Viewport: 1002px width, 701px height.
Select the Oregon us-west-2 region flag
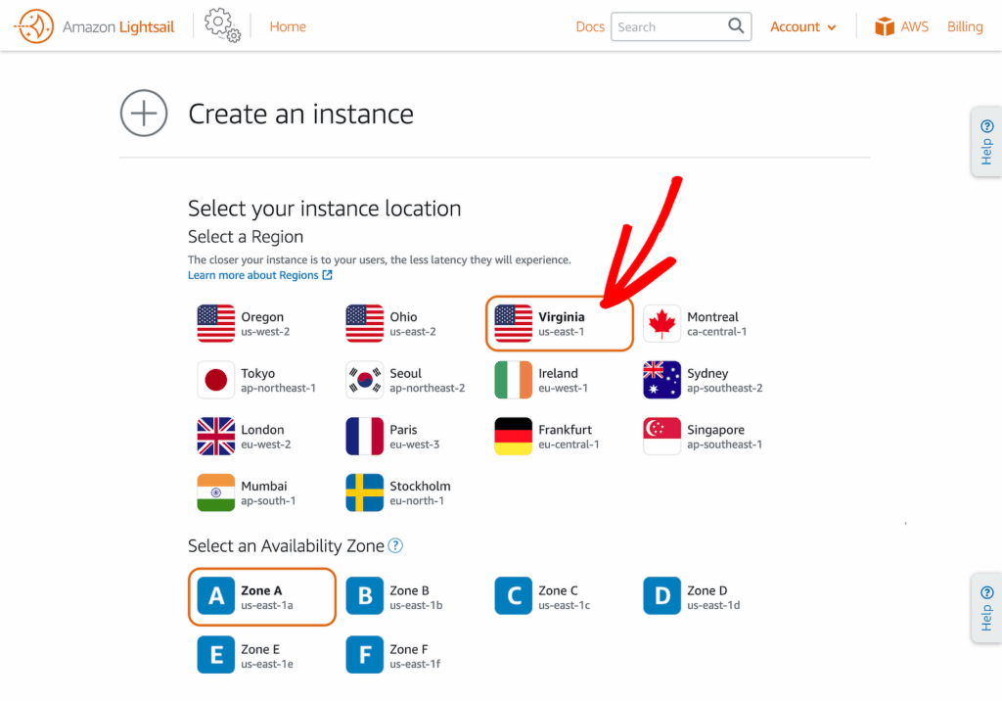[215, 324]
